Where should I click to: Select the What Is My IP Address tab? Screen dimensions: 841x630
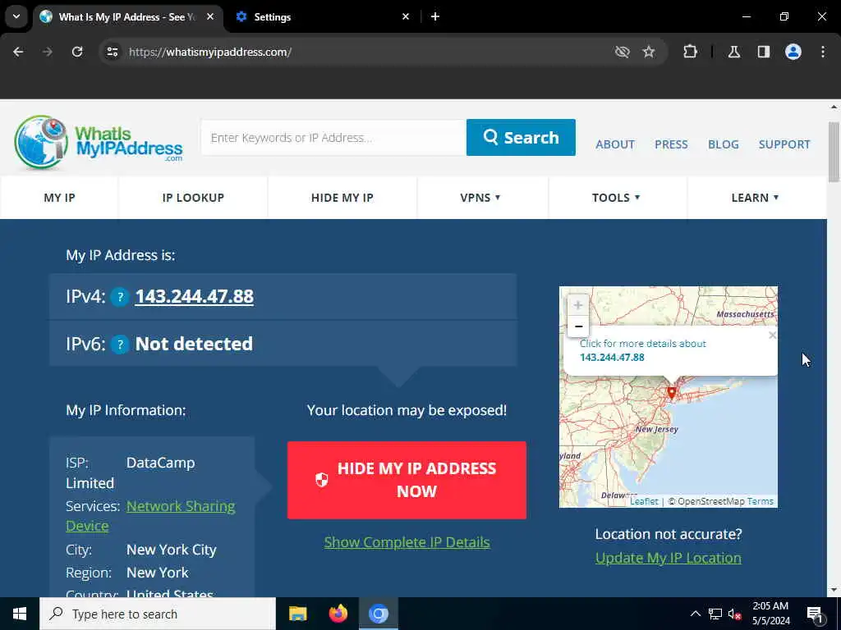[126, 16]
